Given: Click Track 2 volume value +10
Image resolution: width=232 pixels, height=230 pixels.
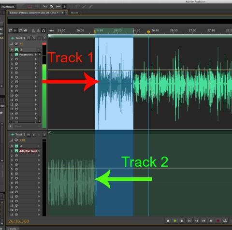Looking at the screenshot, I should [22, 140].
